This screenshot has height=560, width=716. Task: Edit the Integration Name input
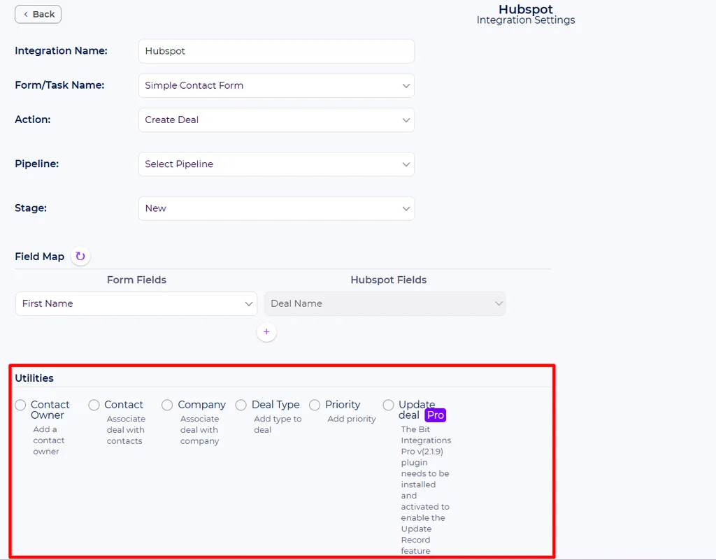point(276,51)
